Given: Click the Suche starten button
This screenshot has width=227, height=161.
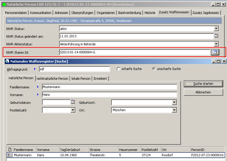Looking at the screenshot, I should pos(203,84).
